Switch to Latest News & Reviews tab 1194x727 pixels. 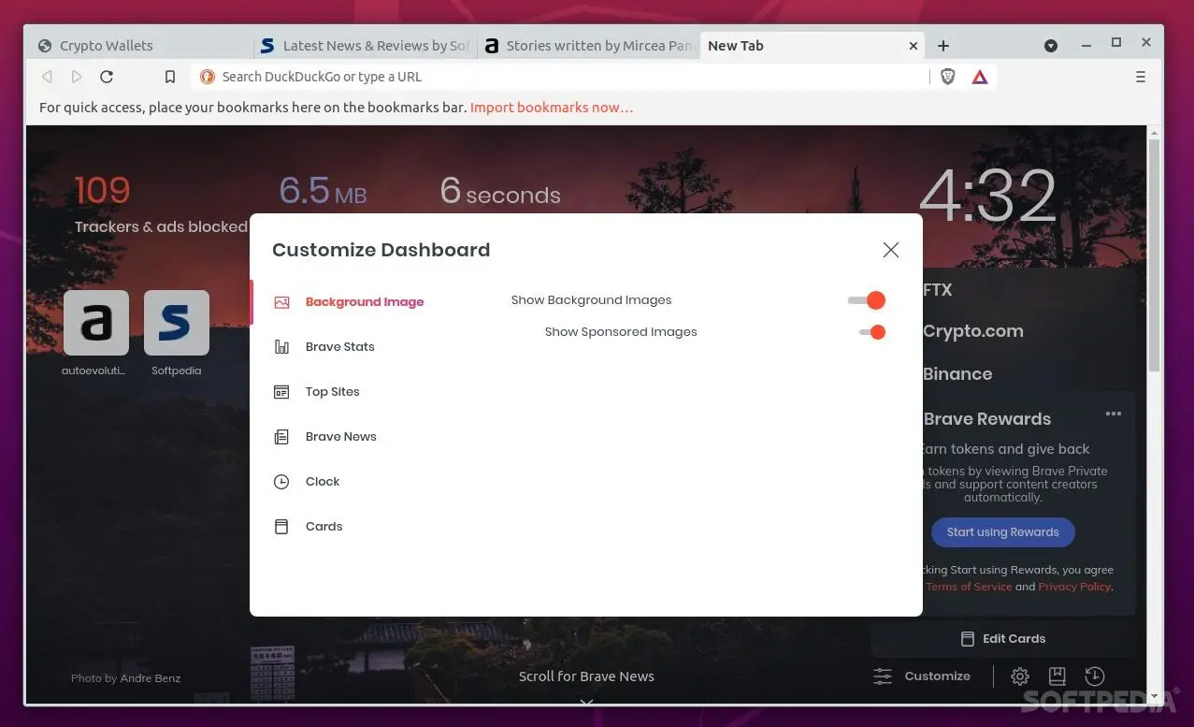coord(365,45)
